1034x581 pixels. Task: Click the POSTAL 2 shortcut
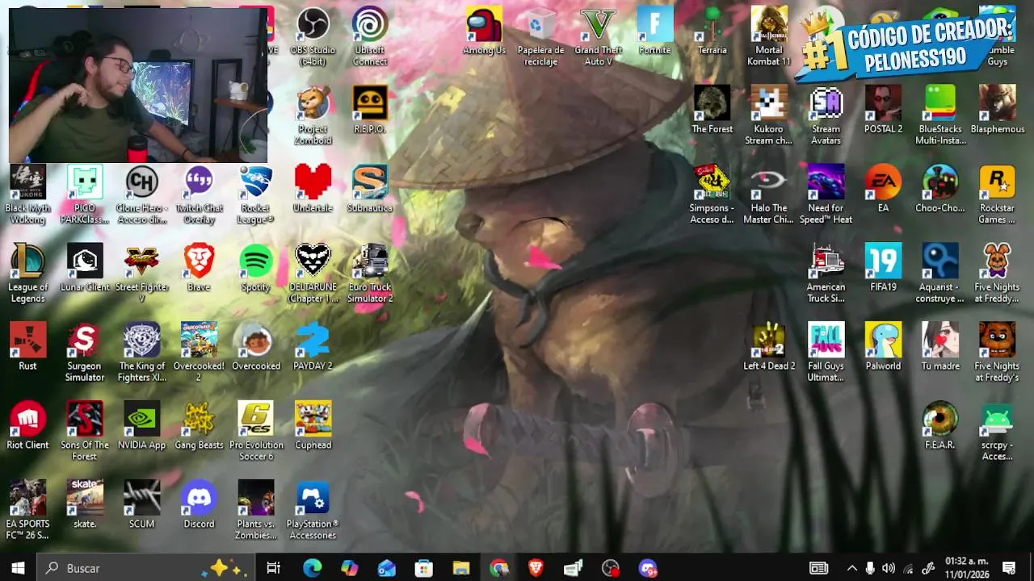[x=883, y=110]
